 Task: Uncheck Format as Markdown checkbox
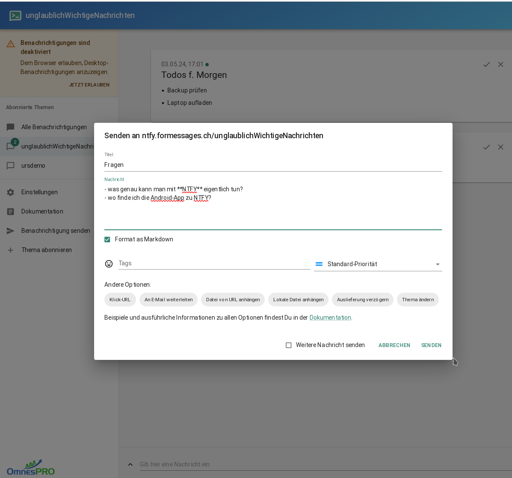[107, 240]
